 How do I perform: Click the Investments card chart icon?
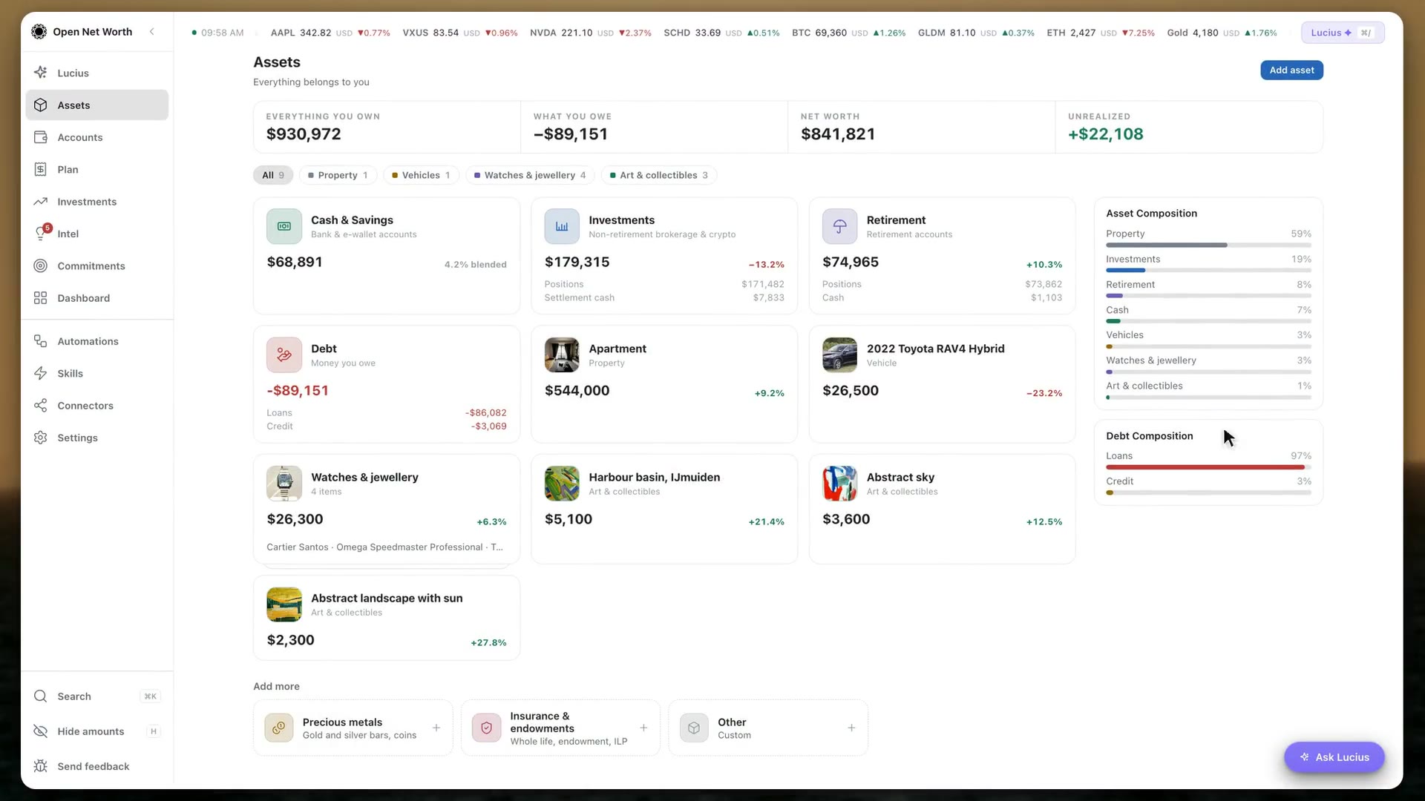562,226
